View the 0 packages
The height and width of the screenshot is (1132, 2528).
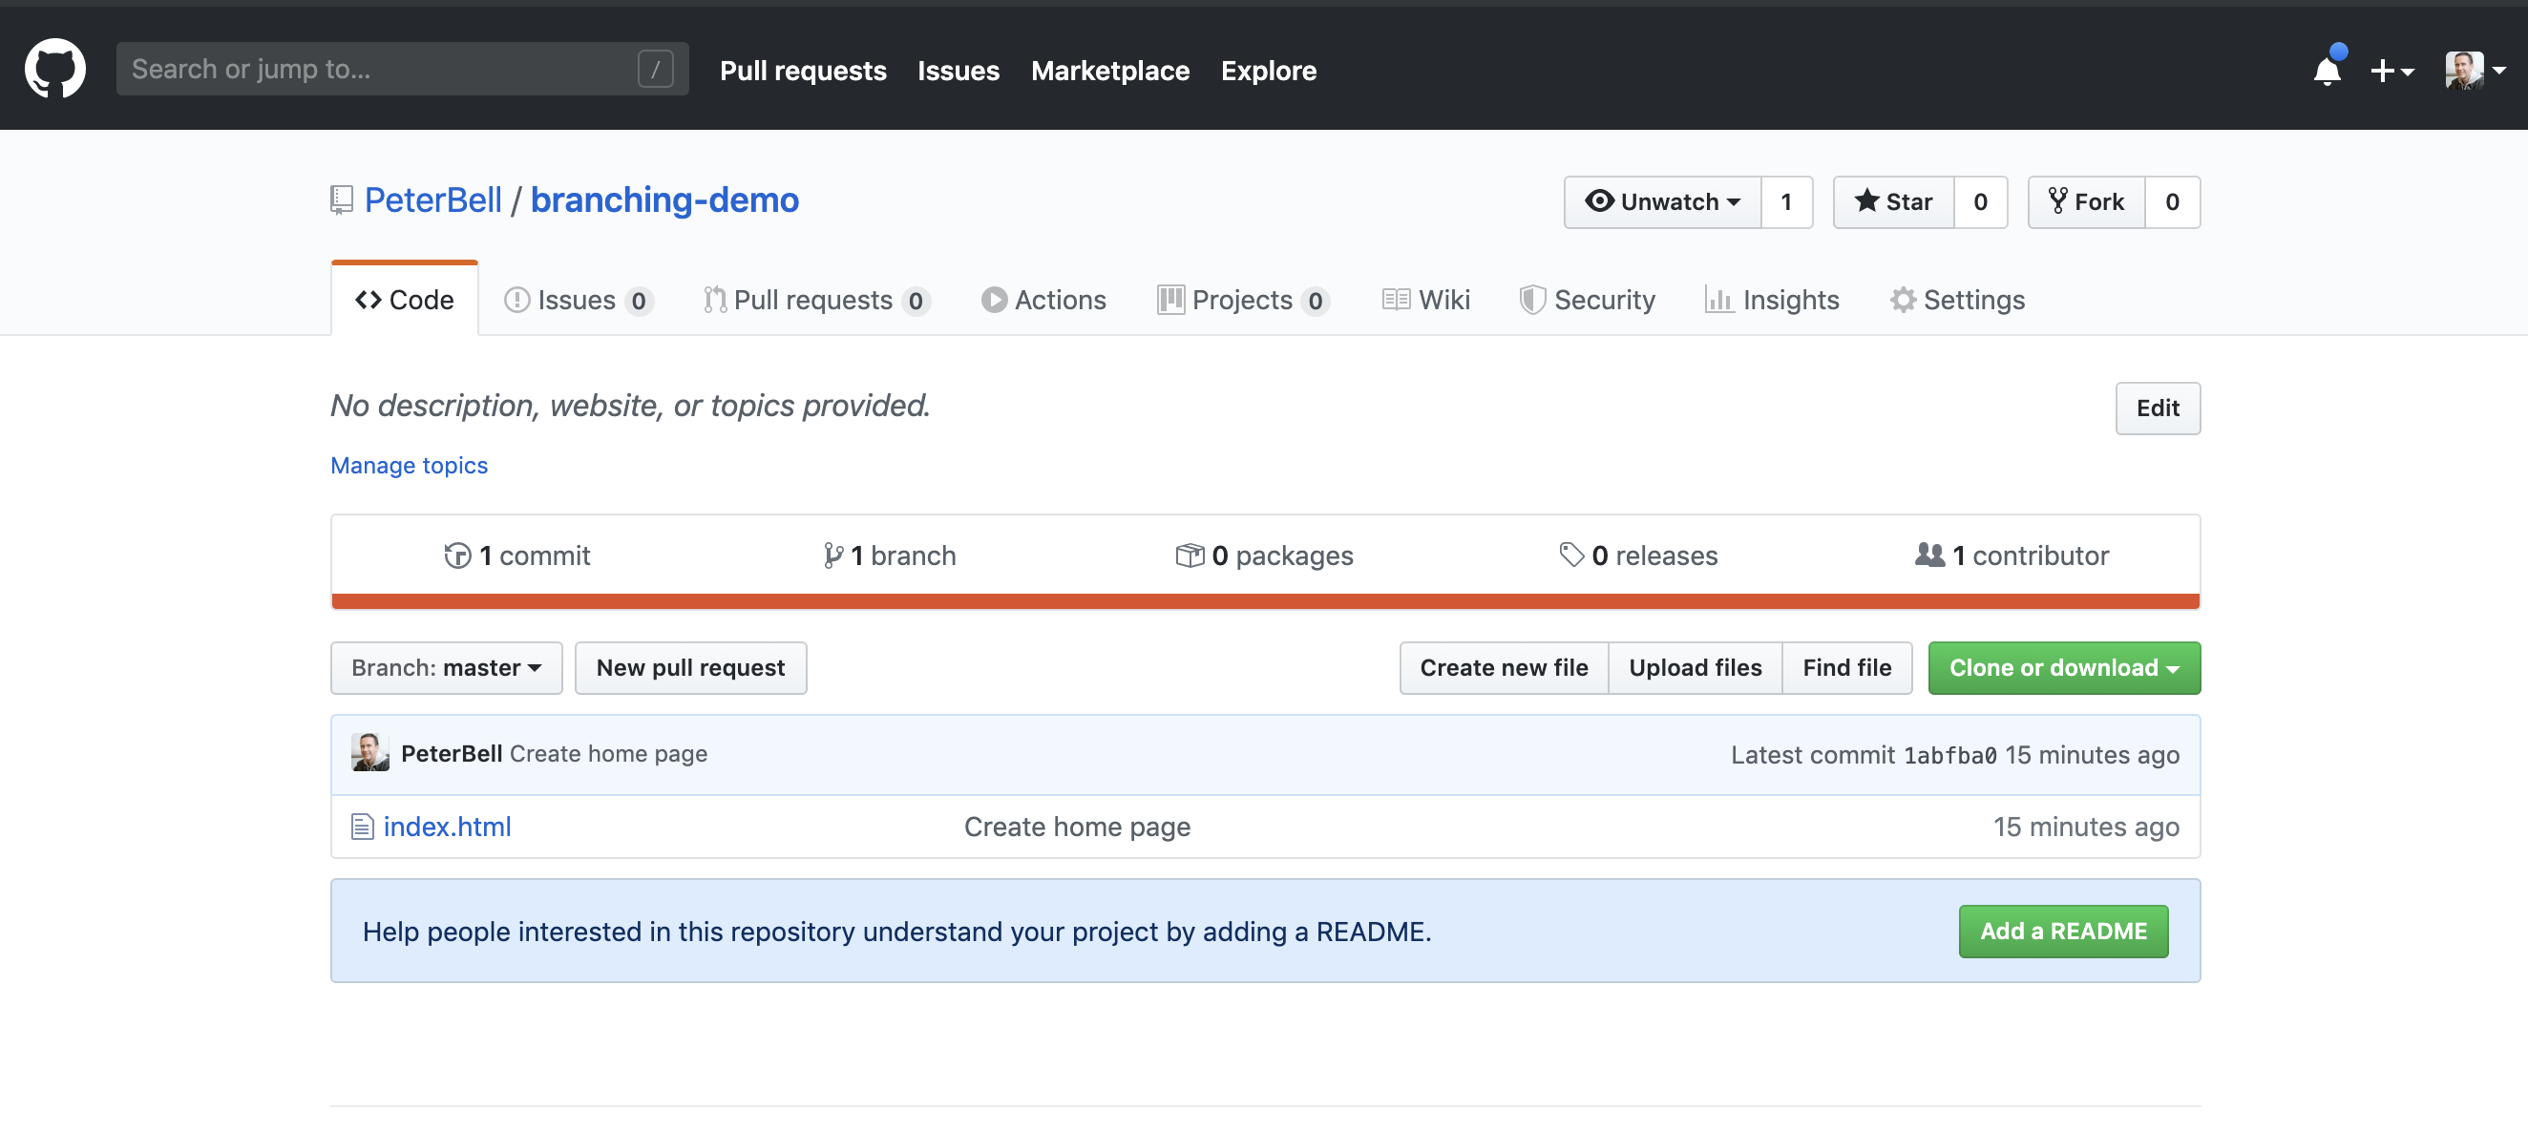pos(1264,556)
